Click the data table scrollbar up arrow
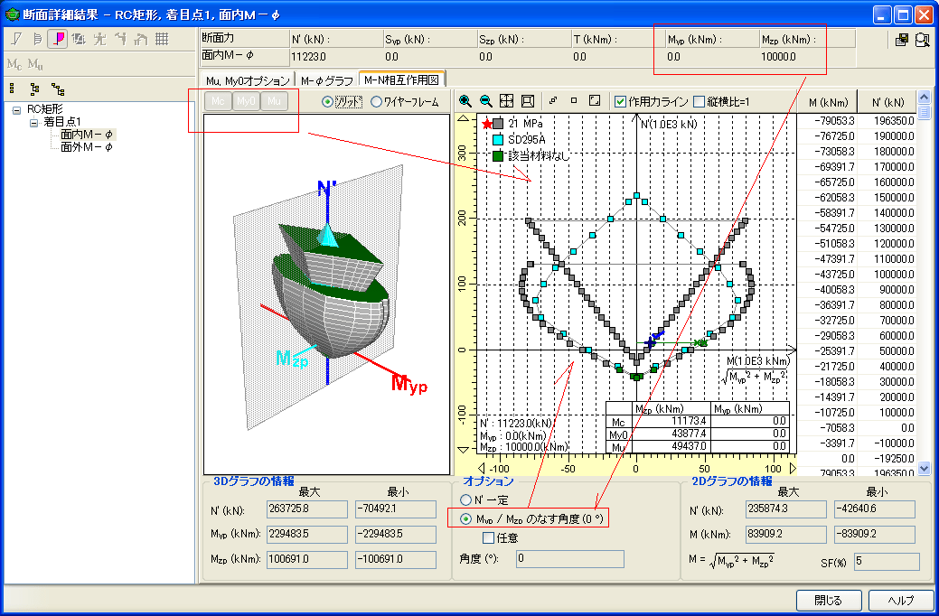Screen dimensions: 939x616 [924, 97]
